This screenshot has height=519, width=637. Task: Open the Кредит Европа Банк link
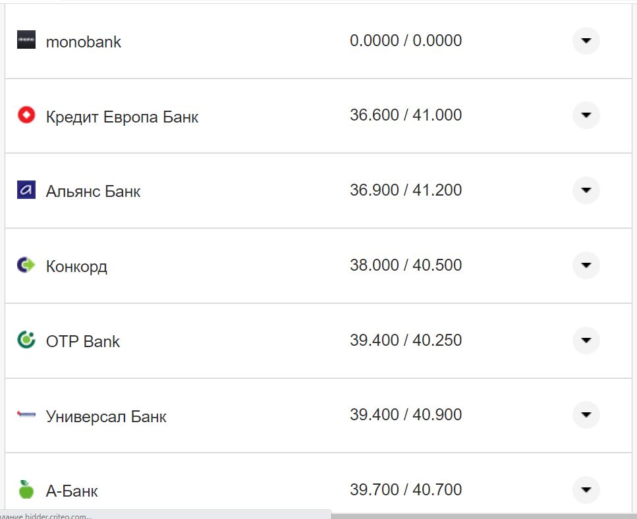pos(122,117)
